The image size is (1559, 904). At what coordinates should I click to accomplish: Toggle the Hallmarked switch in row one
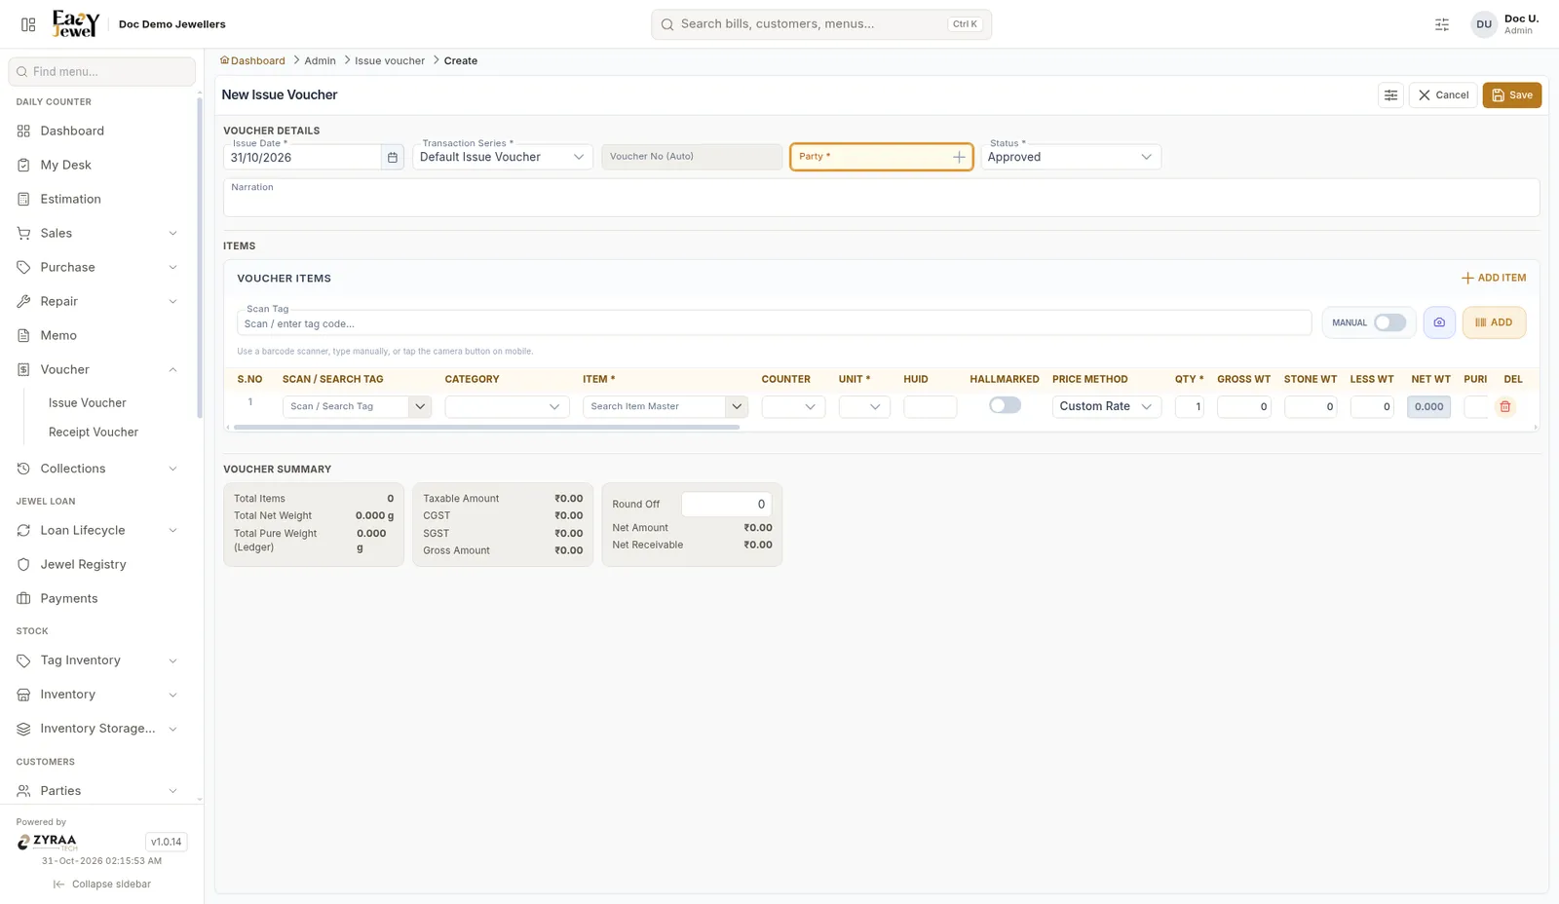1005,405
